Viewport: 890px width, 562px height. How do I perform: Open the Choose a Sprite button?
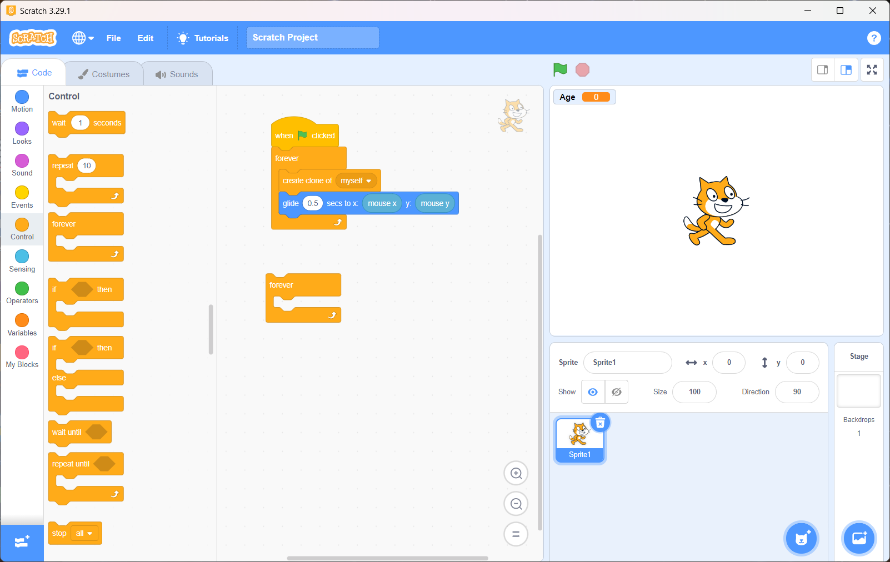pos(801,538)
